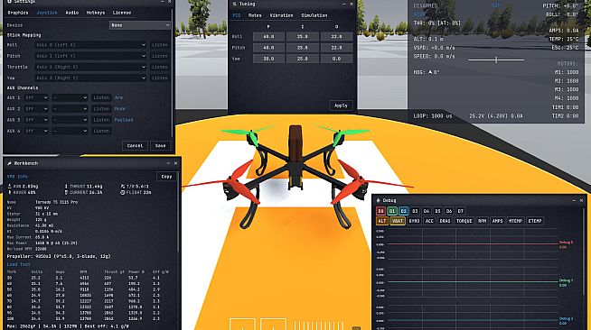Open the Simulation tab in Tuning
This screenshot has width=591, height=330.
click(314, 15)
